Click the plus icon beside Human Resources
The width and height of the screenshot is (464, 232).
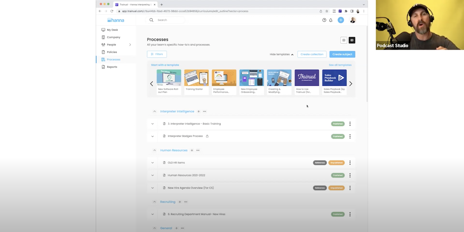click(x=192, y=150)
